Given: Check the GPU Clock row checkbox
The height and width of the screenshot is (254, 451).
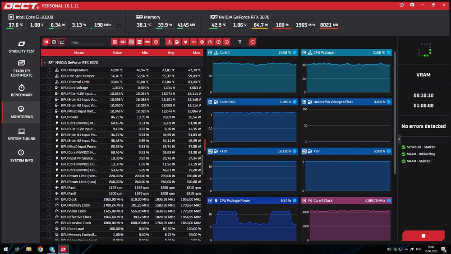Looking at the screenshot, I should [49, 199].
